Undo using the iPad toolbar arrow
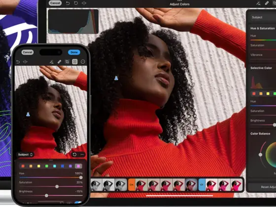This screenshot has width=276, height=207. 68,3
